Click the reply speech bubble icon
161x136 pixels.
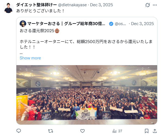point(19,131)
